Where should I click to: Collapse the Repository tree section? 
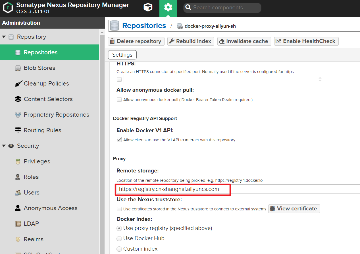point(4,37)
